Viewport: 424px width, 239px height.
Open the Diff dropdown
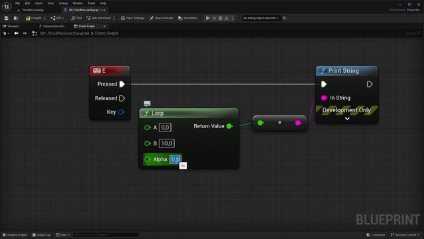point(57,18)
